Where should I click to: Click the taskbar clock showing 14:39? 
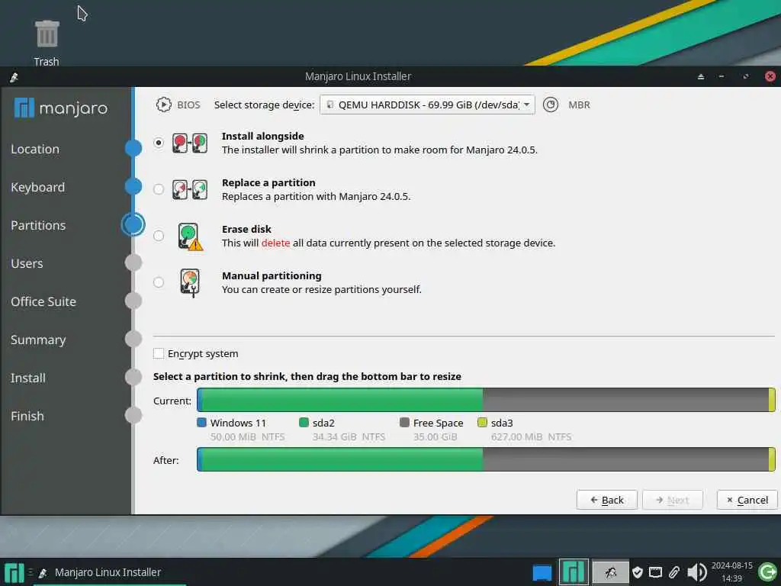(731, 572)
